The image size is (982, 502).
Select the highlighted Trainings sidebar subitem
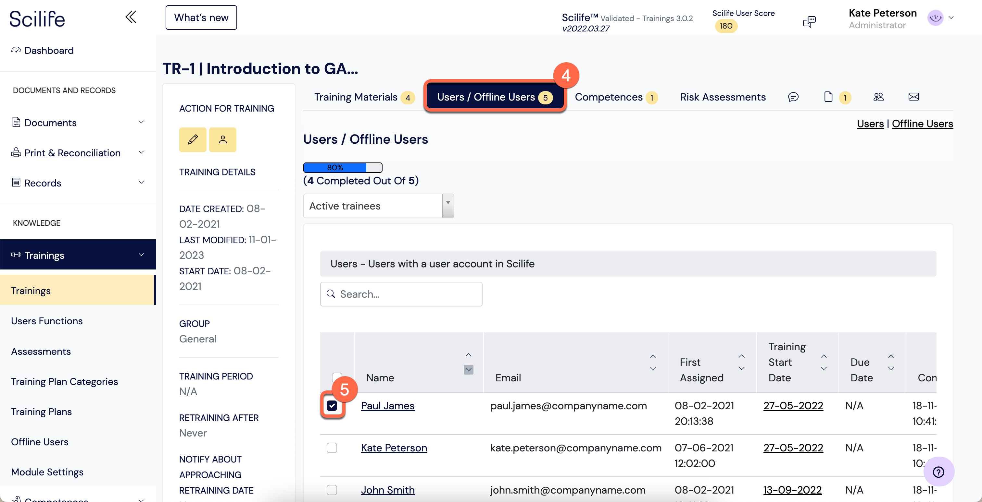click(78, 290)
